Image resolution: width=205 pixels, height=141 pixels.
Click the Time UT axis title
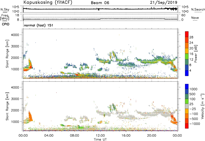click(x=100, y=139)
